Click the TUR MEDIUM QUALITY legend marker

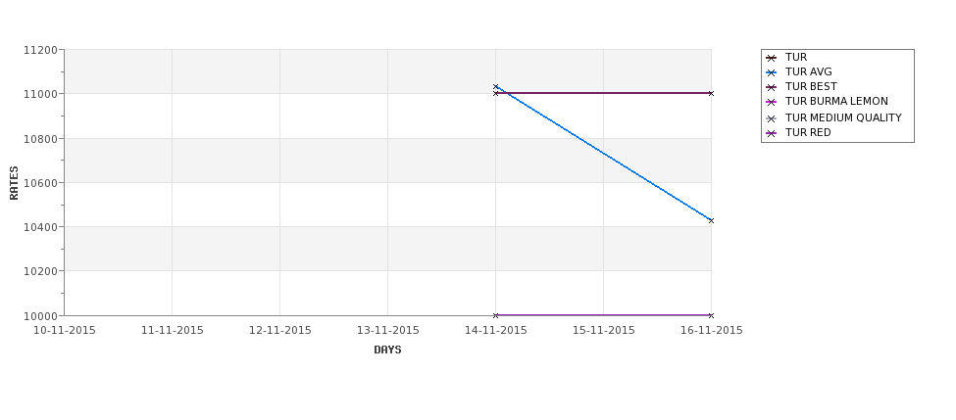pos(771,118)
